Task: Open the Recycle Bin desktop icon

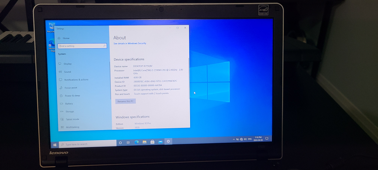Action: [x=51, y=27]
